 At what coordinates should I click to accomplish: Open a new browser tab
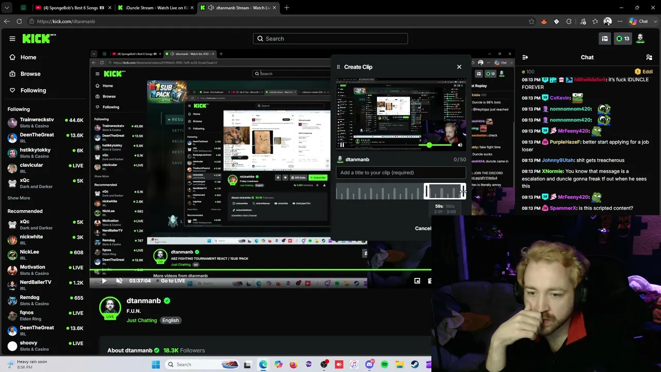click(x=287, y=8)
